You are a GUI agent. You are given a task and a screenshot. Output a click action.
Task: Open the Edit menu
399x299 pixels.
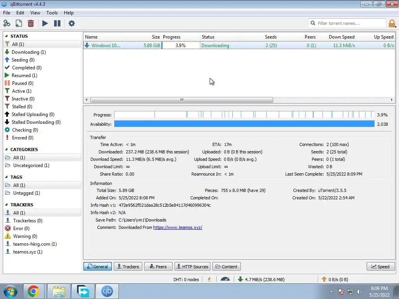tap(20, 13)
